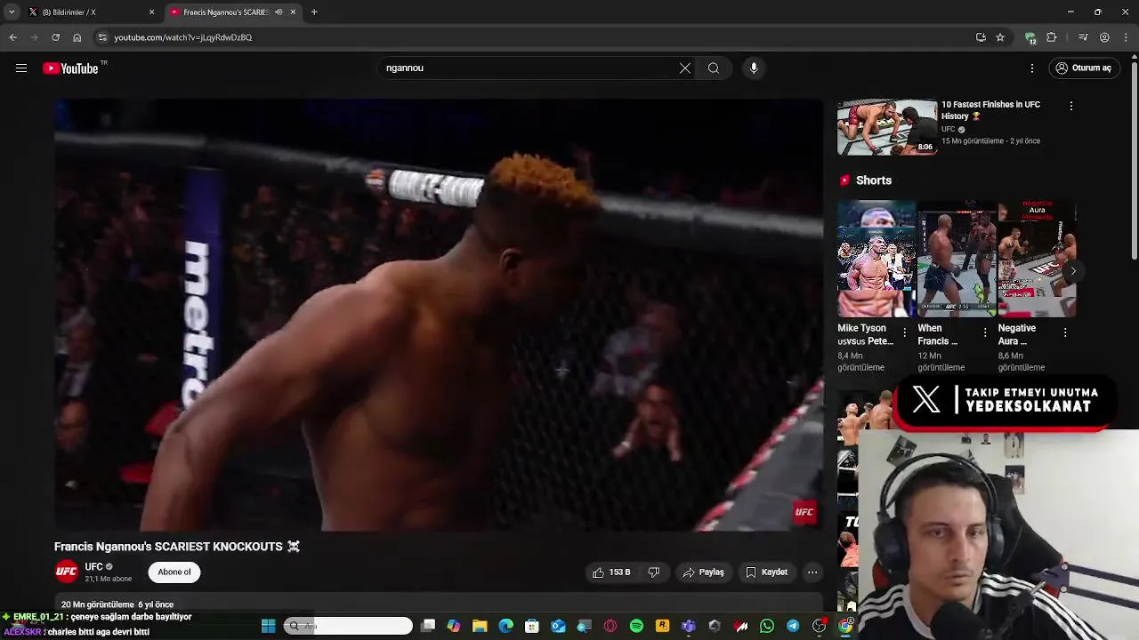The image size is (1139, 640).
Task: Open the Negative Aura short thumbnail
Action: point(1037,259)
